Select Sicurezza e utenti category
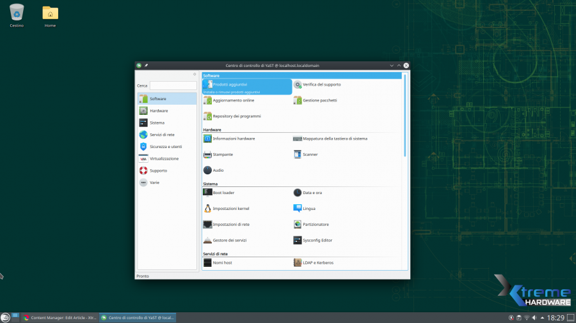Image resolution: width=576 pixels, height=323 pixels. 166,147
